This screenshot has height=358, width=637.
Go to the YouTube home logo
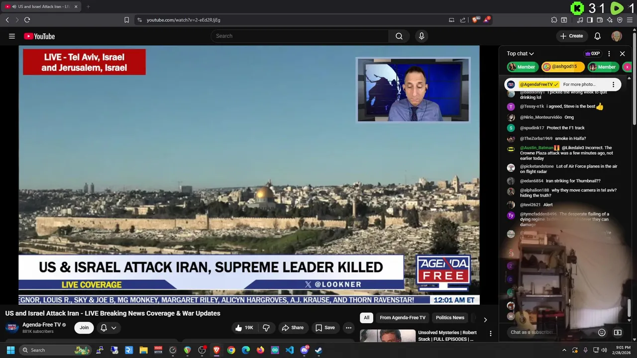pos(39,36)
